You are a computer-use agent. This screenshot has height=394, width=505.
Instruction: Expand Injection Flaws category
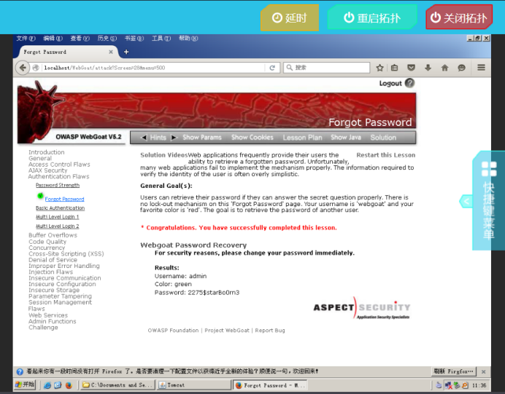[50, 272]
